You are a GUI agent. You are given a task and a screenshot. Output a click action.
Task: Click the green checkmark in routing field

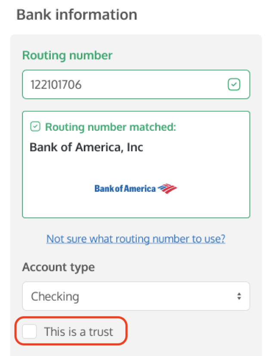coord(233,85)
